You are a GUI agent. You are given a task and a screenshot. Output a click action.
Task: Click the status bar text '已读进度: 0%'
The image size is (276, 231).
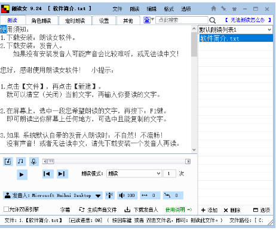pos(85,220)
